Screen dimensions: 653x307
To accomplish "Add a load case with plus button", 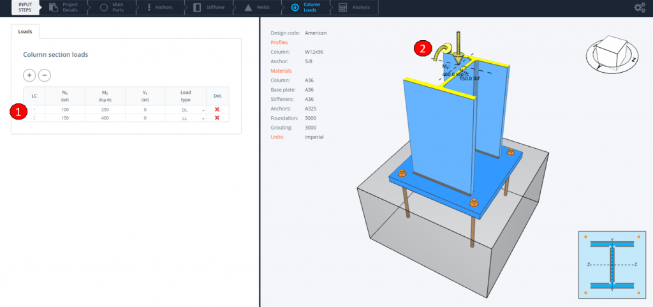I will coord(29,75).
